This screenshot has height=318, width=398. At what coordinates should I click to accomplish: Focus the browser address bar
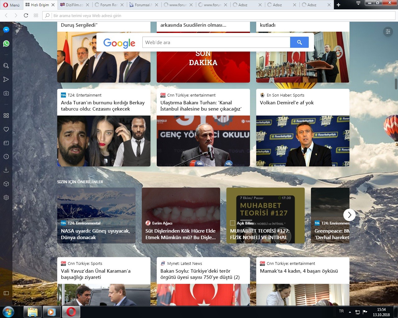[x=219, y=15]
